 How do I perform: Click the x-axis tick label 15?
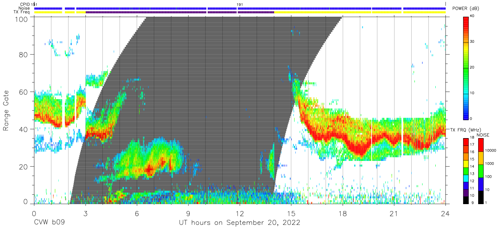pos(291,213)
